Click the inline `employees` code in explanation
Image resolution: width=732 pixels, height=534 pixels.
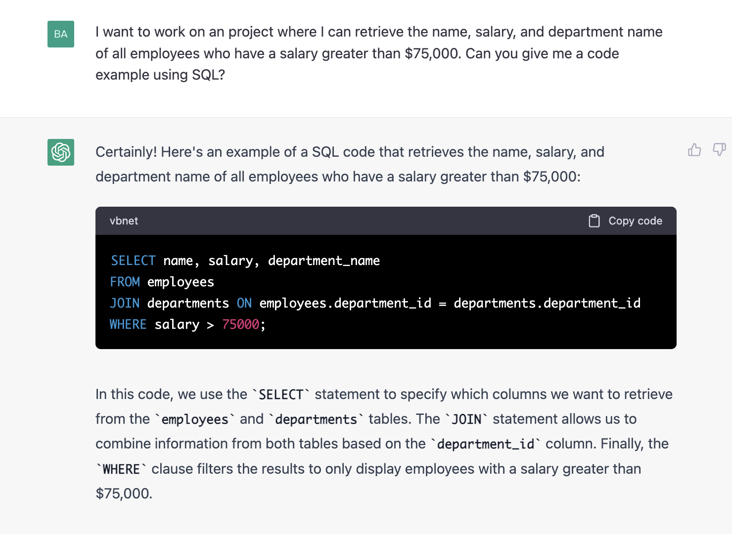click(195, 419)
